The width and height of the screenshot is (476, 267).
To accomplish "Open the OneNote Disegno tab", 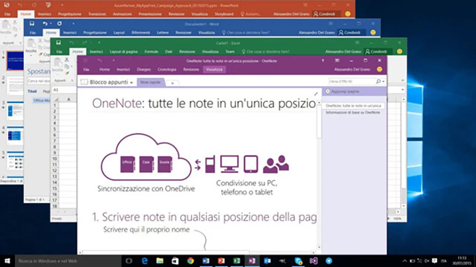I will 144,70.
